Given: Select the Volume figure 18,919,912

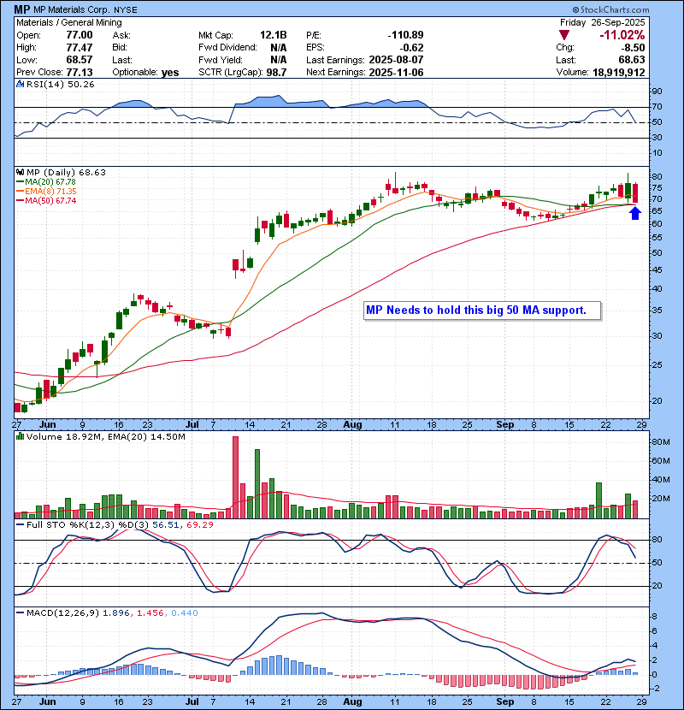Looking at the screenshot, I should click(x=619, y=73).
